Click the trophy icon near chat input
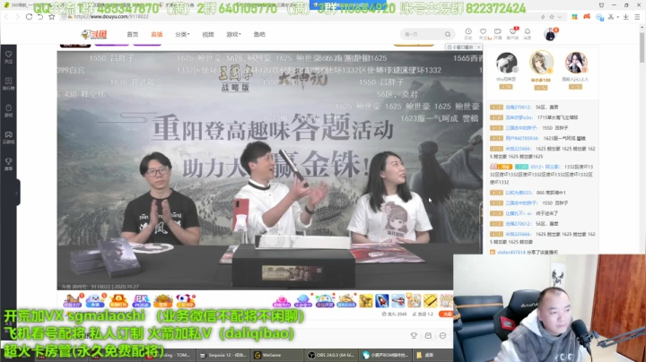646x362 pixels. click(414, 336)
